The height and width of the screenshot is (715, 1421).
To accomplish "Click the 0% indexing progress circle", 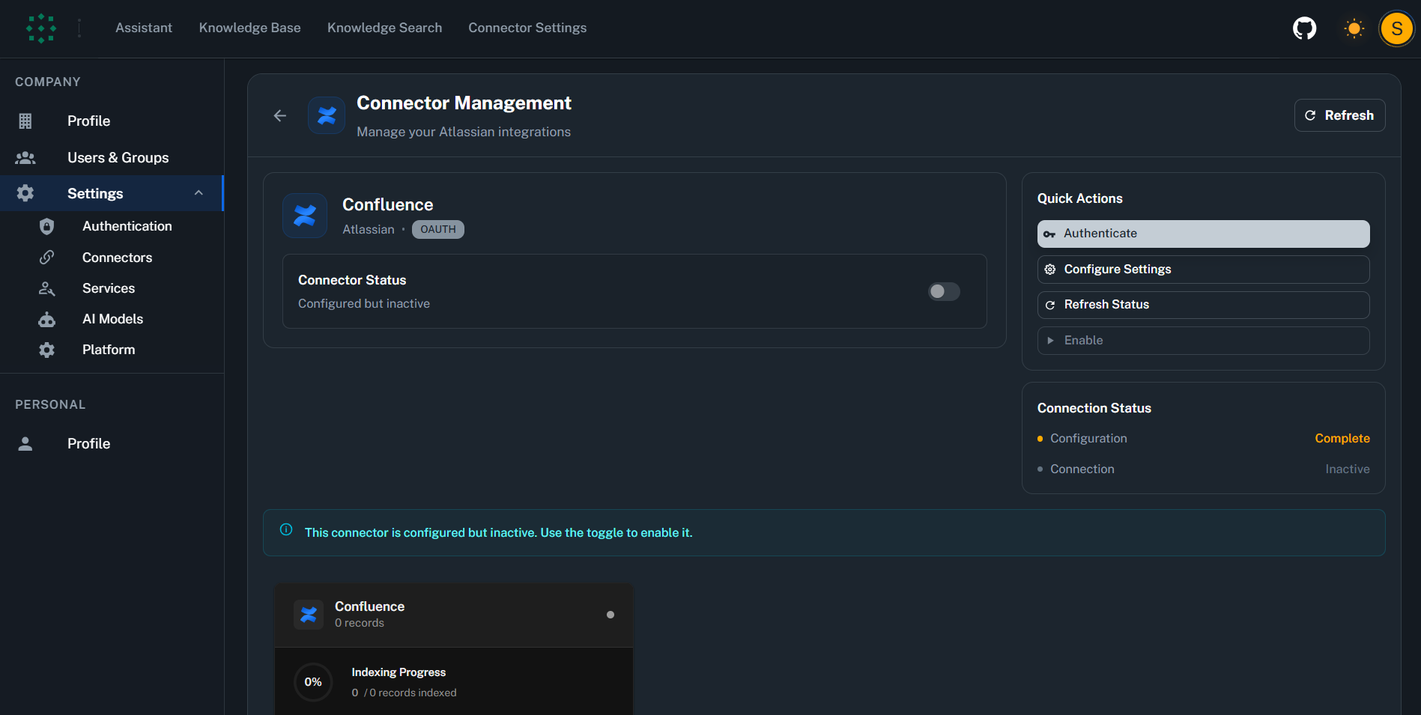I will point(313,681).
